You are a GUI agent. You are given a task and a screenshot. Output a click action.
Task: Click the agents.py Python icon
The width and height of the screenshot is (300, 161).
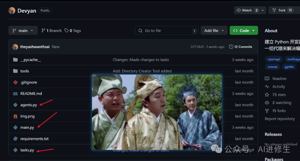[x=15, y=105]
